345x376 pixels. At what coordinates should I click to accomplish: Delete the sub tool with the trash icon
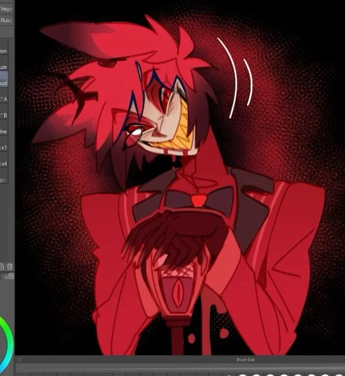9,267
